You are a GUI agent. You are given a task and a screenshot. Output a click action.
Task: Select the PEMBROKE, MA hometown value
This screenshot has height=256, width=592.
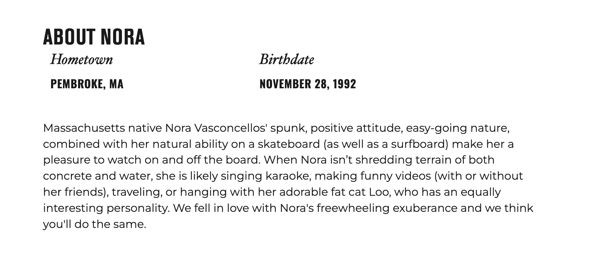click(87, 84)
